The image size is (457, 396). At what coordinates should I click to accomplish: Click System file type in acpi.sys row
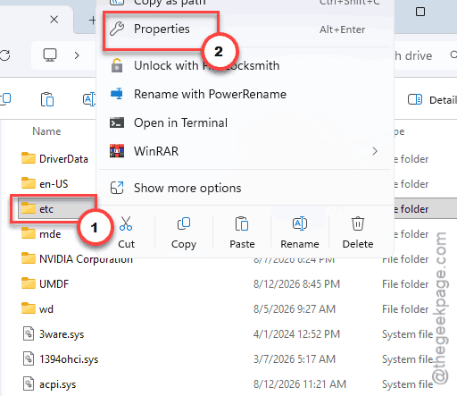pos(407,384)
